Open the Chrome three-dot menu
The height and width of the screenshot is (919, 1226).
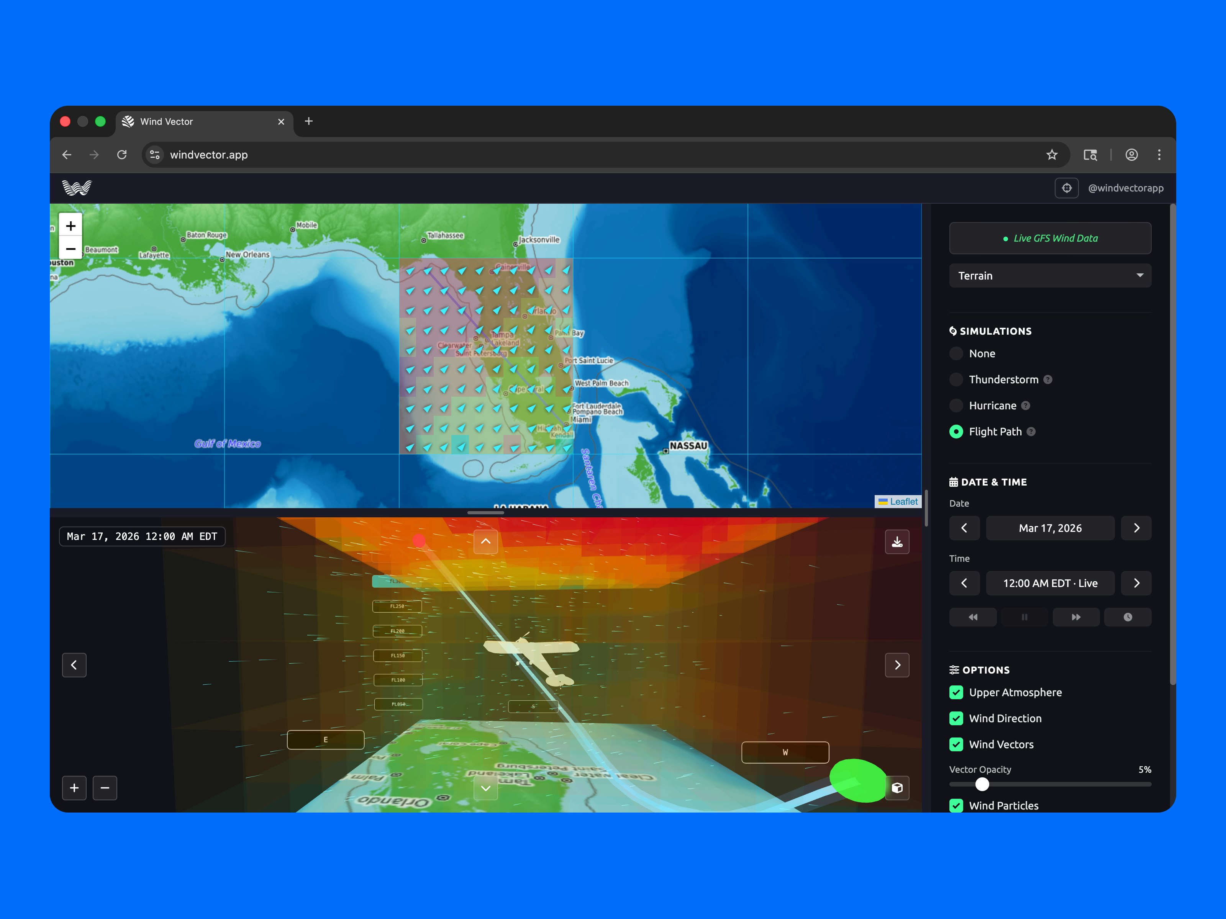tap(1159, 155)
